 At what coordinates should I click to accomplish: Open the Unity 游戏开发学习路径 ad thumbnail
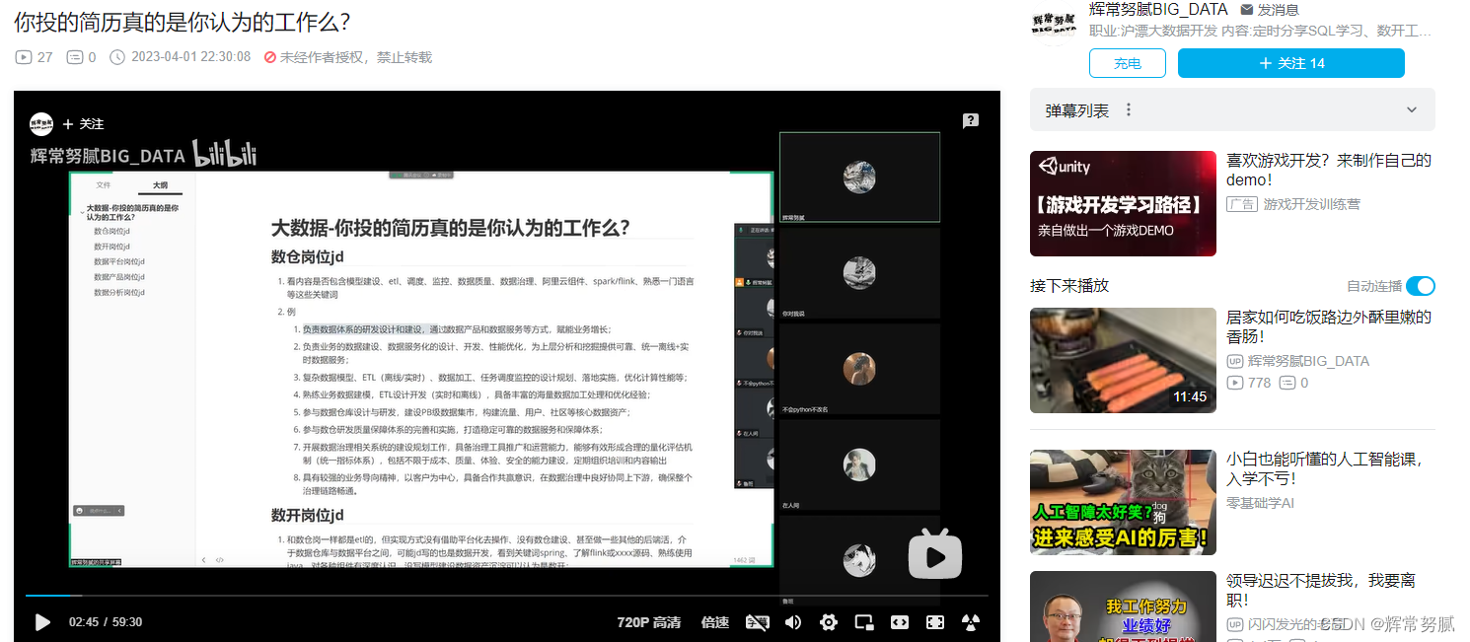[x=1123, y=203]
